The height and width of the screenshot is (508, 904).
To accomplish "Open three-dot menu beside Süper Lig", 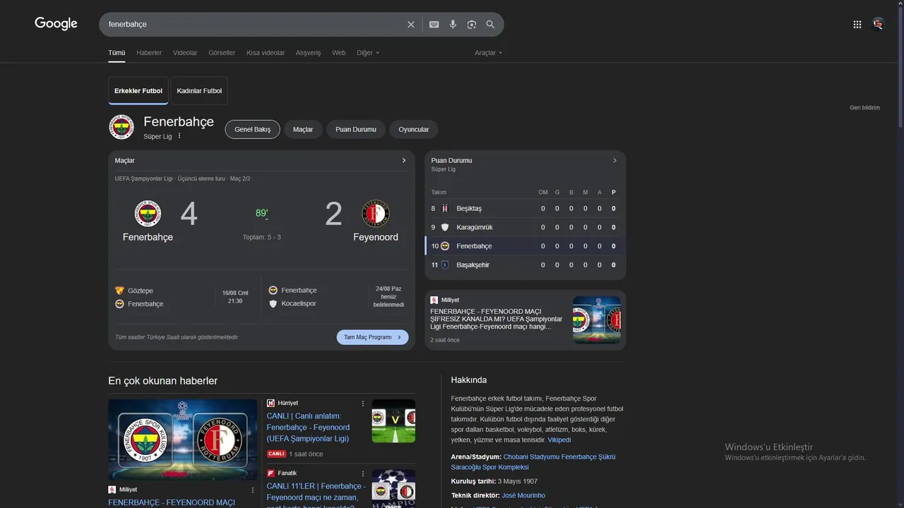I will 179,136.
